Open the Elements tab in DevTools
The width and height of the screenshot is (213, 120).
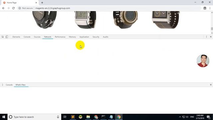pos(16,37)
